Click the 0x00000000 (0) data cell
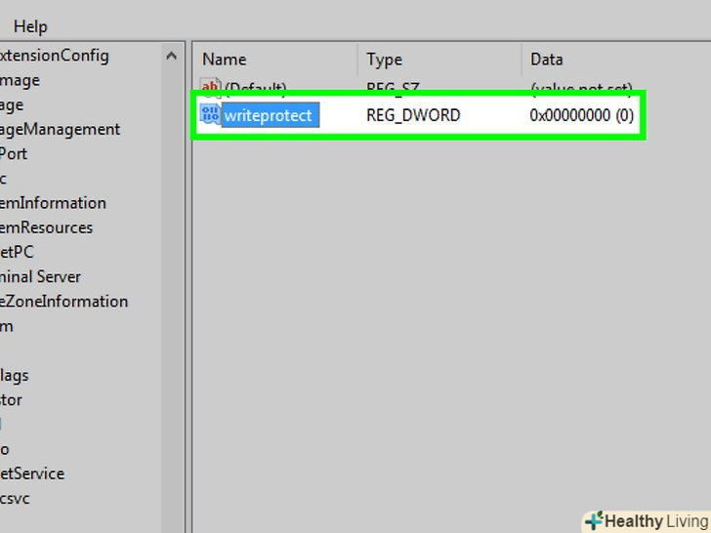711x533 pixels. pos(581,115)
